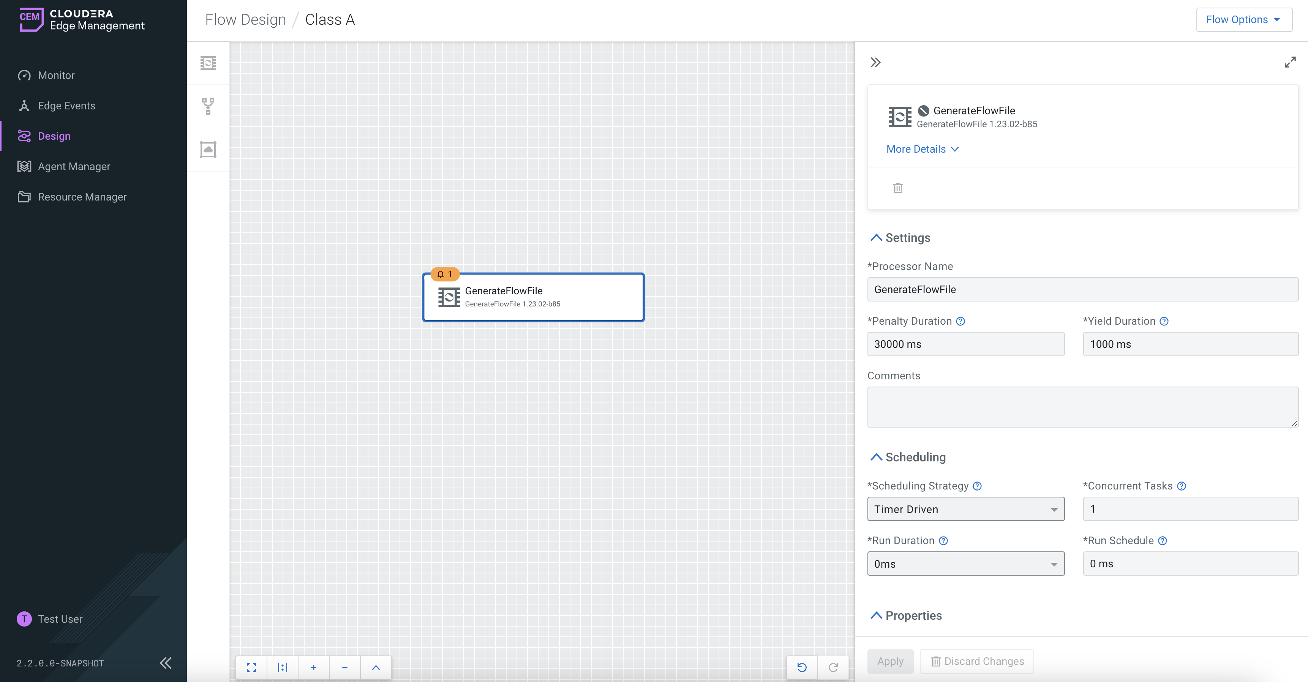Collapse the right configuration panel
Image resolution: width=1308 pixels, height=682 pixels.
pos(875,62)
